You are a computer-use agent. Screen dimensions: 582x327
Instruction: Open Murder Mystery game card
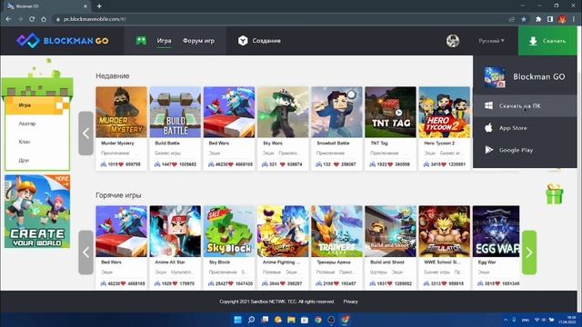click(121, 129)
